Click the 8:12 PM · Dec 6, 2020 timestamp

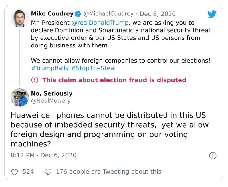point(44,155)
